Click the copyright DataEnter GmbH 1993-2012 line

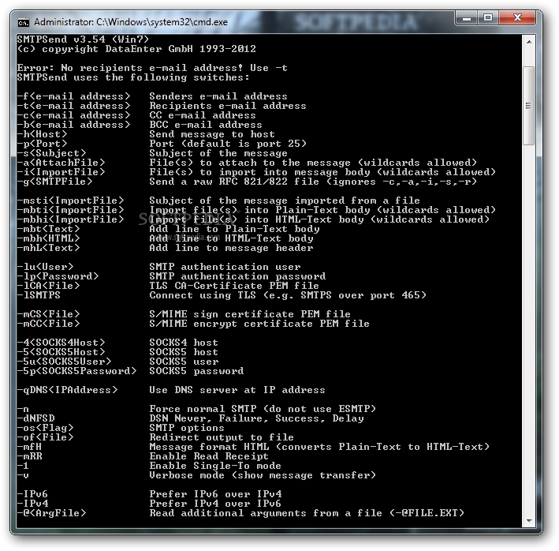(136, 49)
